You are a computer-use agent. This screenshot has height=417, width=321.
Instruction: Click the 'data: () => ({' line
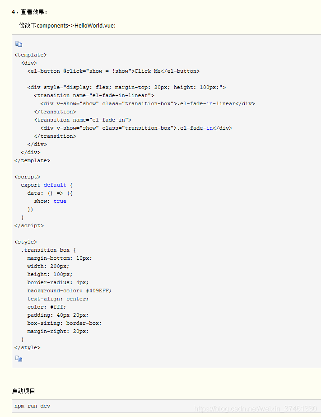[x=50, y=193]
